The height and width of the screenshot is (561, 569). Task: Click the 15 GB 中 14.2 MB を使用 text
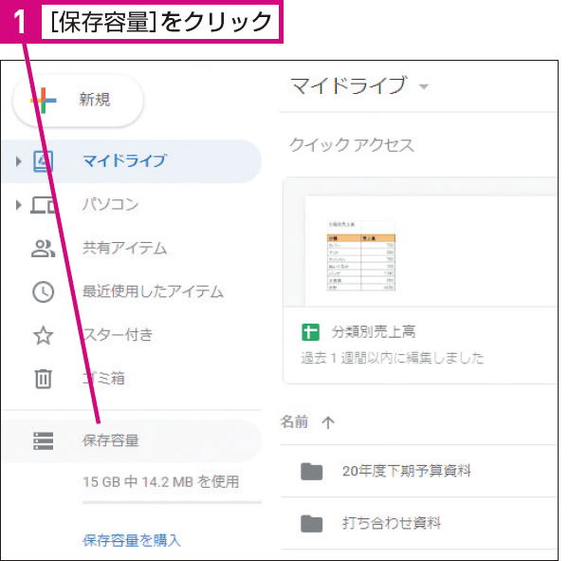pos(161,482)
